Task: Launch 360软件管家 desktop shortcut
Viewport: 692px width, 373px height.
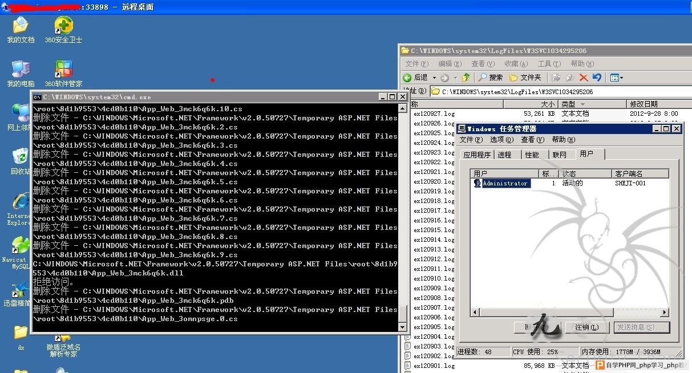Action: tap(63, 74)
